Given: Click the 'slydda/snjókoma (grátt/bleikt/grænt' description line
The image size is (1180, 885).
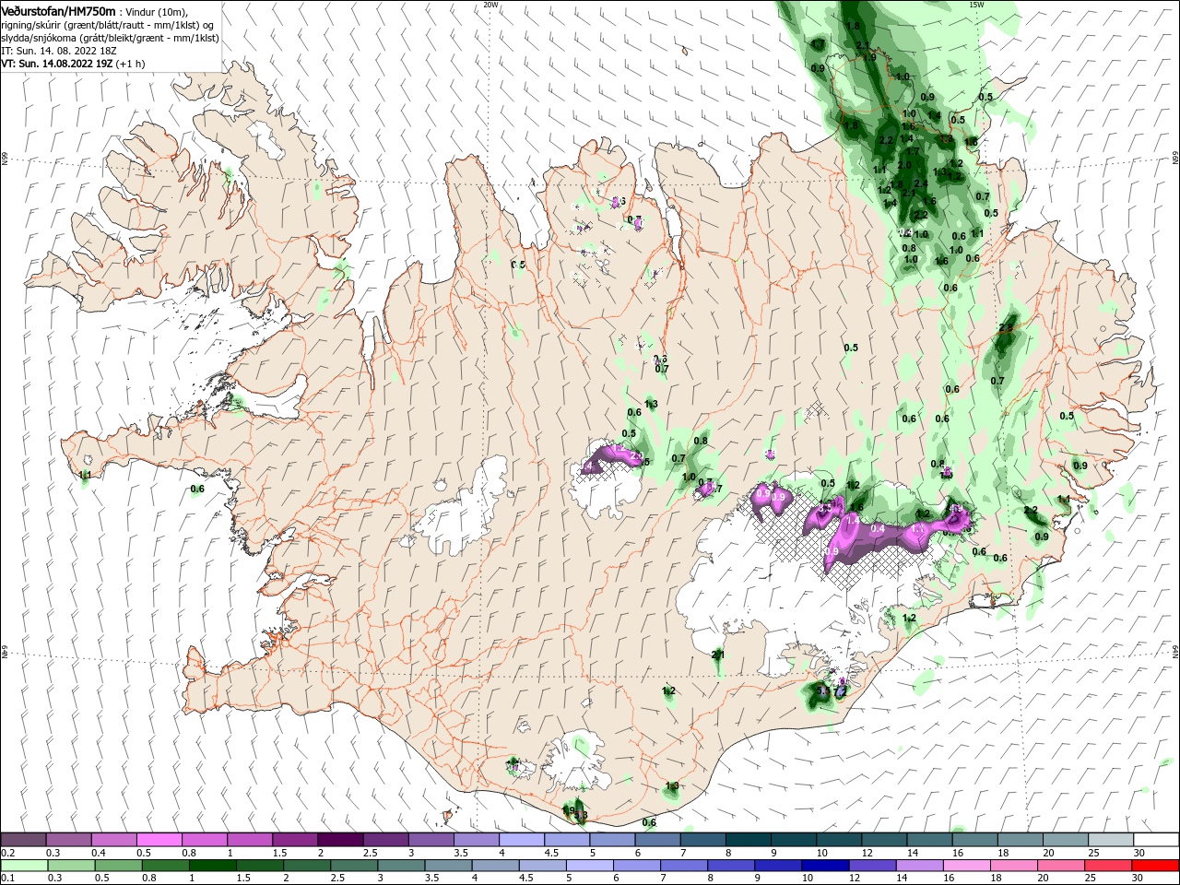Looking at the screenshot, I should click(109, 38).
